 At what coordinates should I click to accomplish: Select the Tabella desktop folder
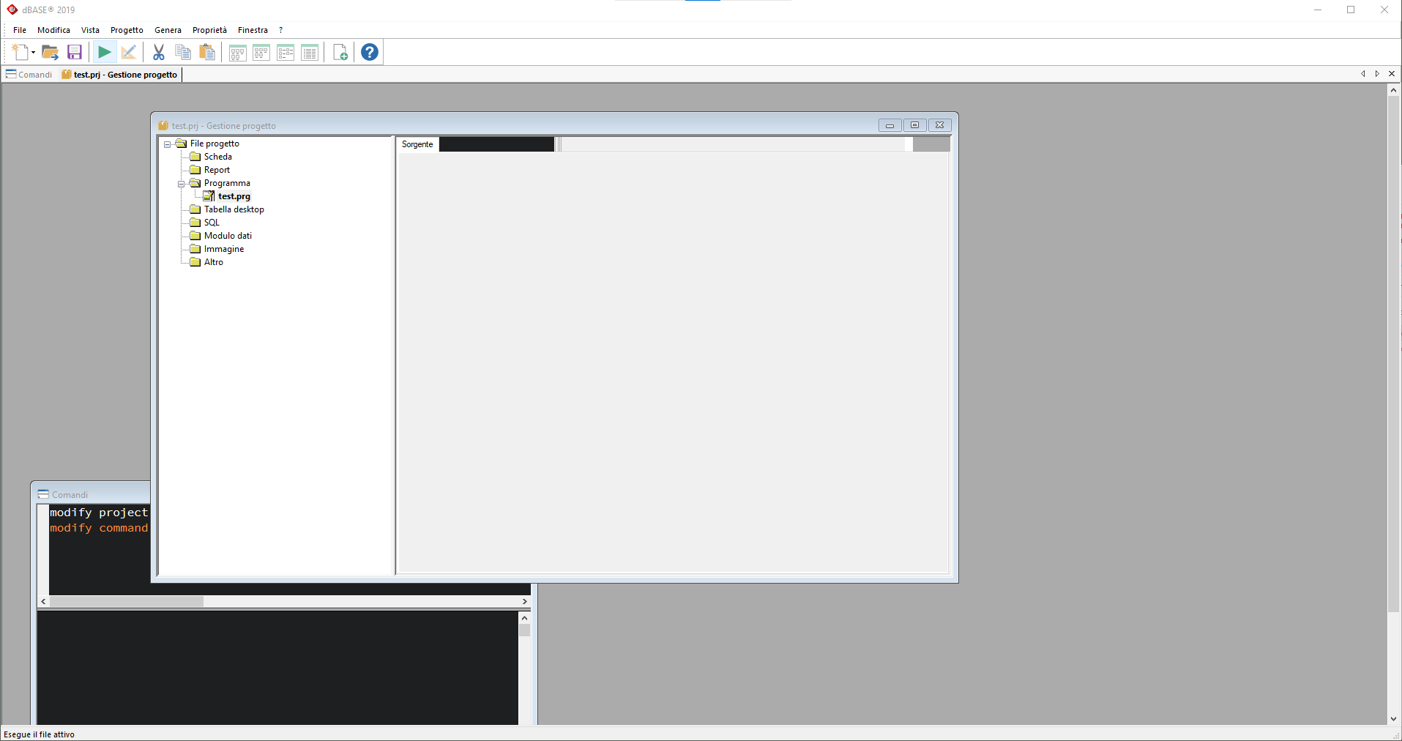coord(234,209)
